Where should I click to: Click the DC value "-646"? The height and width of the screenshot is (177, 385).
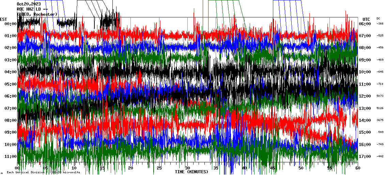[380, 72]
